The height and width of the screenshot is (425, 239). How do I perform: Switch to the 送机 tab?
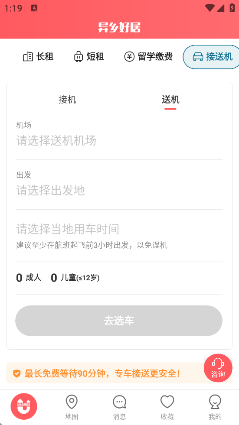coord(170,100)
